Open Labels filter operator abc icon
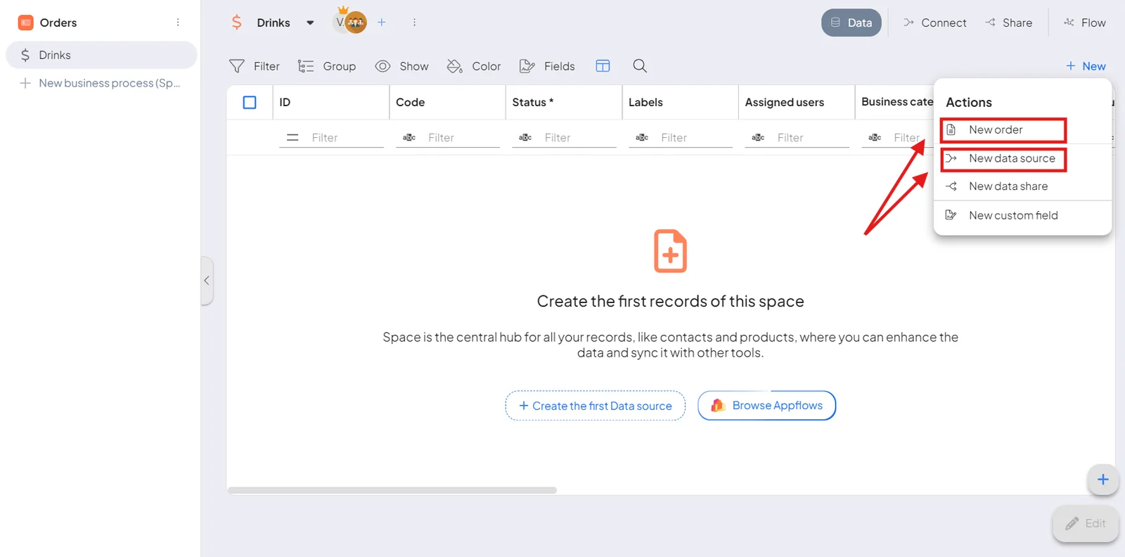This screenshot has height=557, width=1125. tap(642, 138)
